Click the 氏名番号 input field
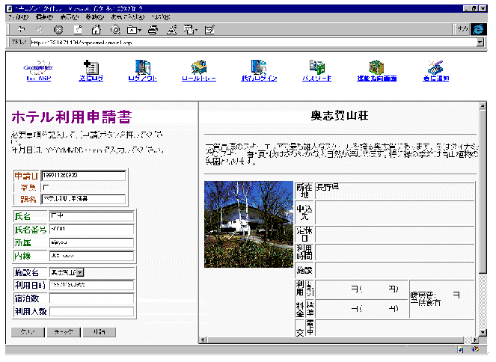Image resolution: width=496 pixels, height=362 pixels. tap(91, 229)
